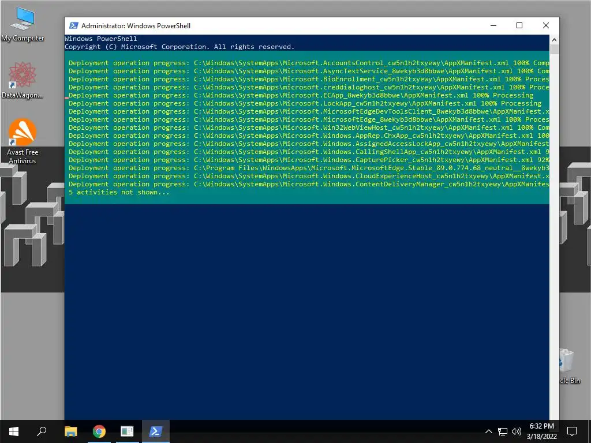
Task: Click the Microsoft copyright notice line
Action: 179,47
